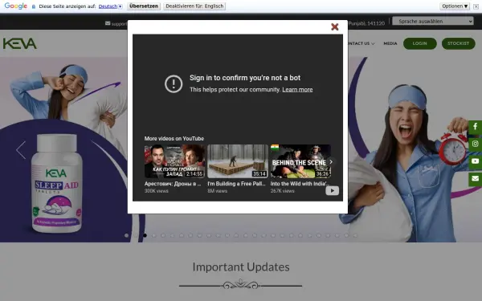Viewport: 482px width, 301px height.
Task: Click Into the Wild with India video title
Action: [x=300, y=184]
